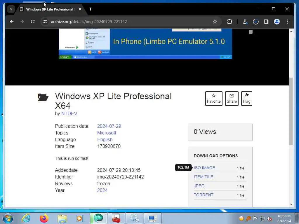
Task: Click the 0 Views box
Action: 220,132
